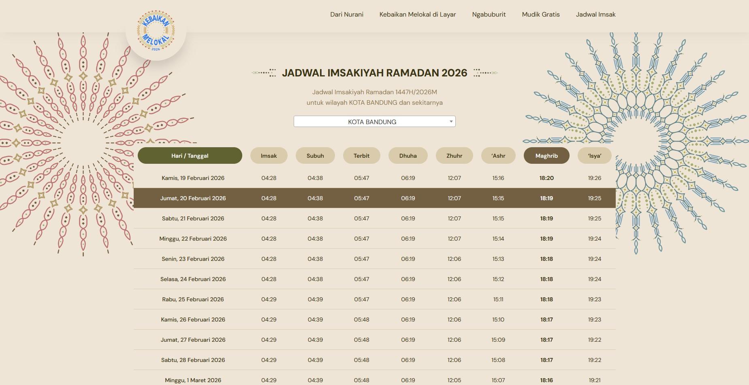Click Terbit time 05:48 for 26 Februari
Screen dimensions: 749x385
pyautogui.click(x=361, y=319)
